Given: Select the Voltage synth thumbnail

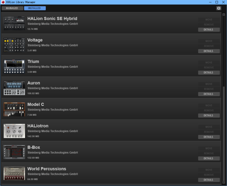Looking at the screenshot, I should (x=14, y=45).
